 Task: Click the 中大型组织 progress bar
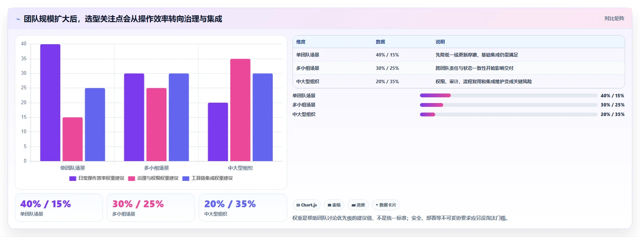[x=508, y=114]
